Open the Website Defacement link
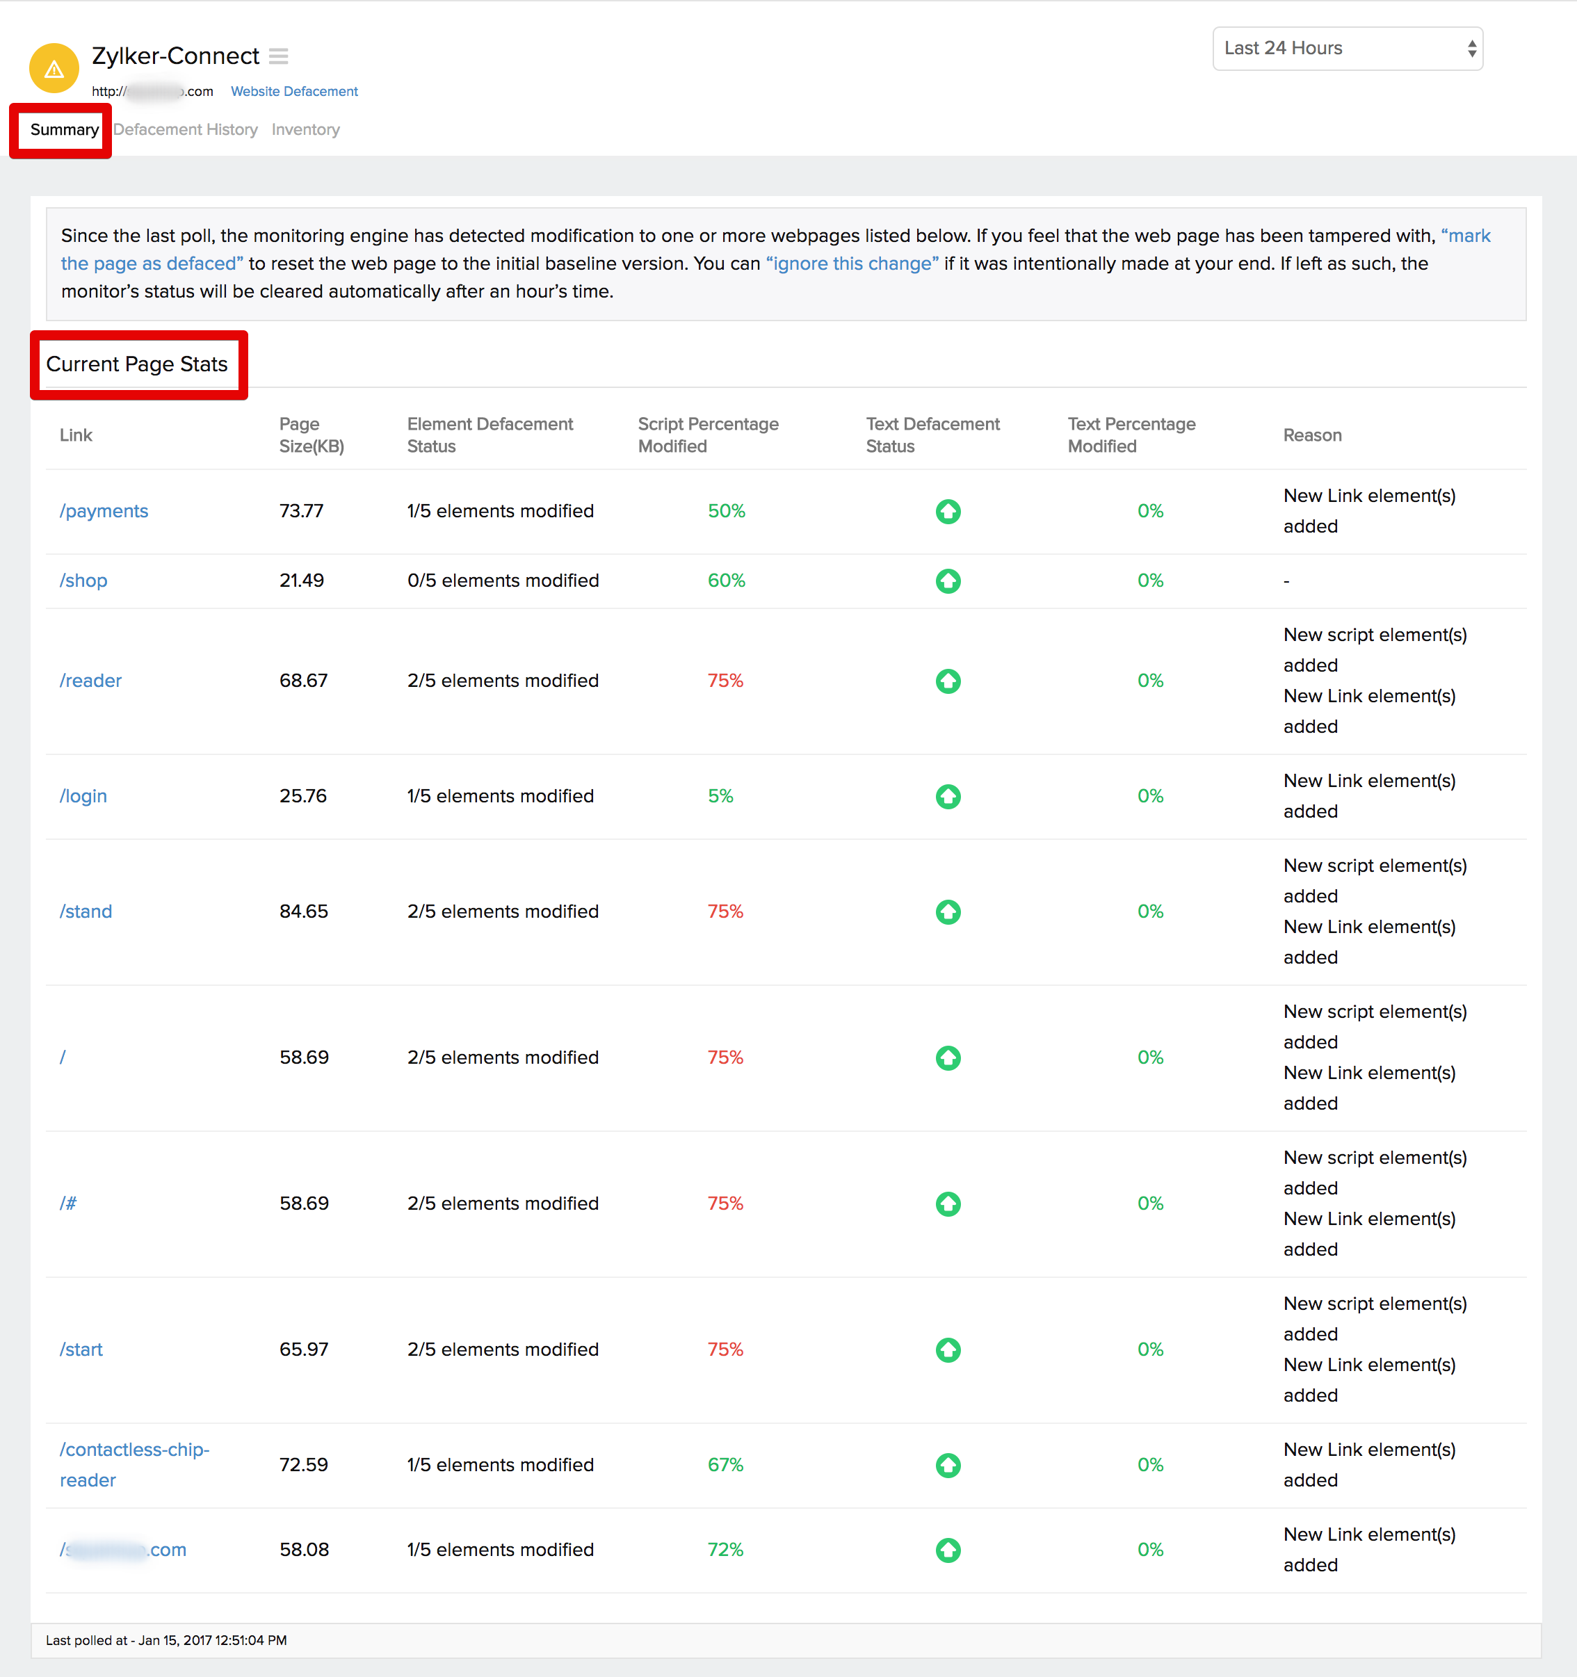The width and height of the screenshot is (1577, 1677). click(293, 91)
